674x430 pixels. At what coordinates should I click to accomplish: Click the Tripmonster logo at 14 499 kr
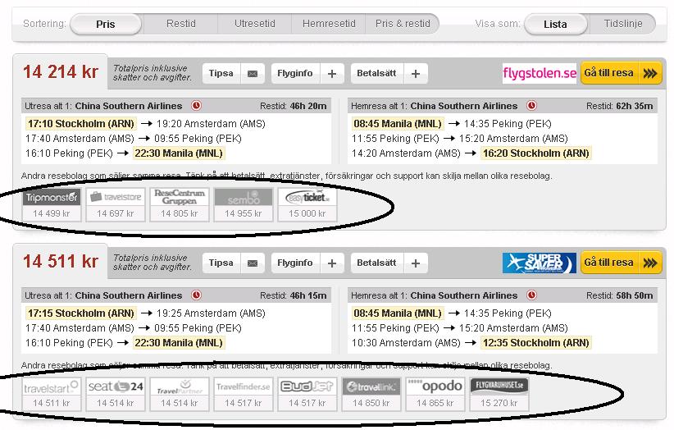[x=51, y=198]
